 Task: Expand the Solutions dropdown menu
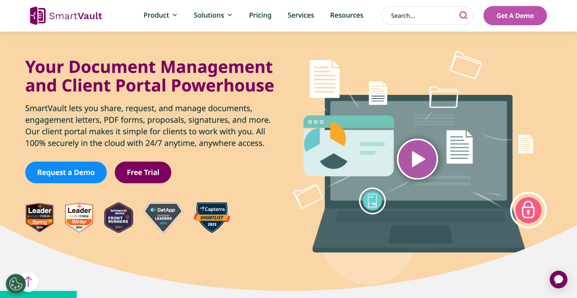pos(213,15)
